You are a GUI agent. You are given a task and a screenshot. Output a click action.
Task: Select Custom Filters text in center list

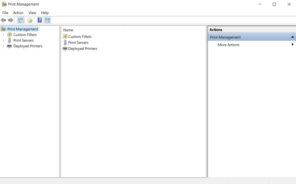80,37
